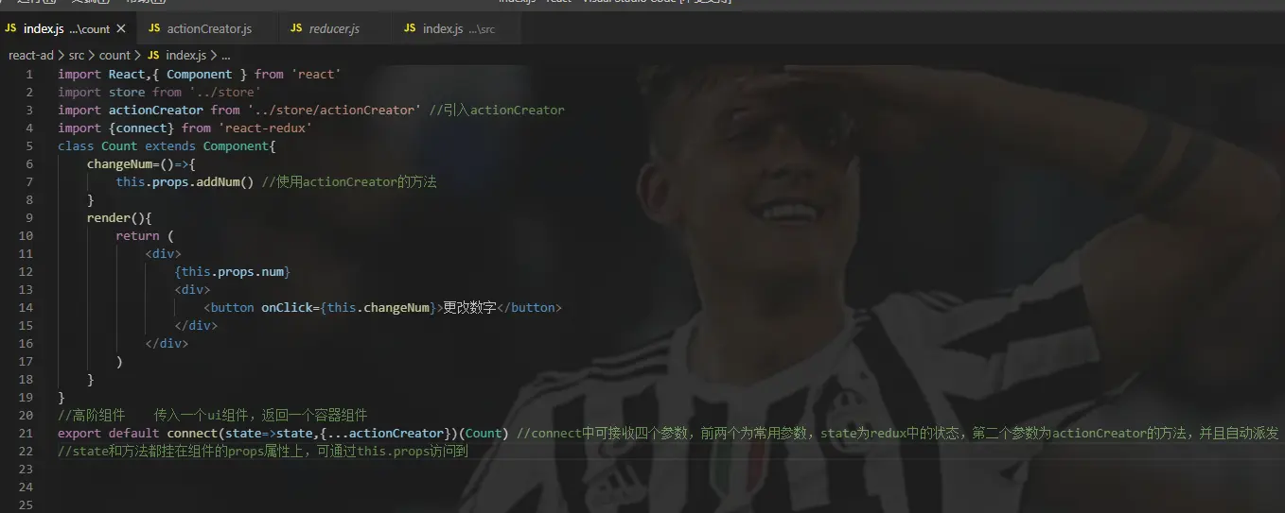Click {this.props.num} expression
Screen dimensions: 1285x513
(232, 272)
